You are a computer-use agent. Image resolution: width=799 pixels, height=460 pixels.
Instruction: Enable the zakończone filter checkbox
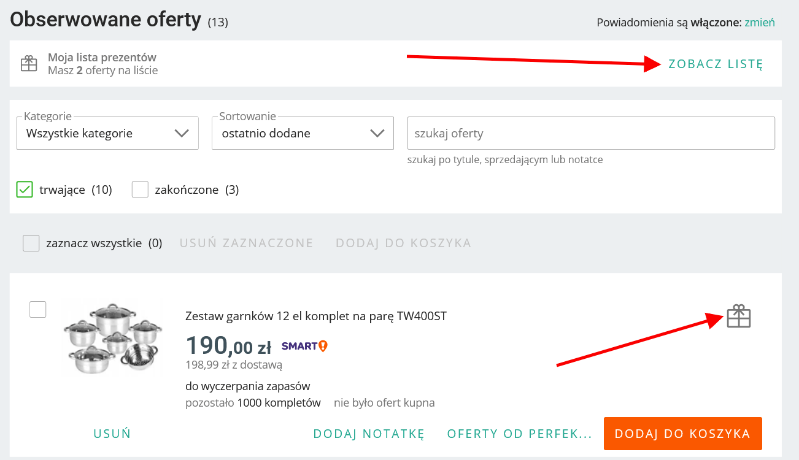(141, 190)
